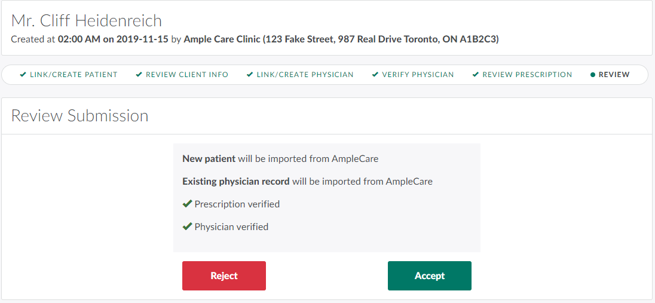Click the checkmark icon before Review Client Info
The height and width of the screenshot is (303, 655).
(x=139, y=75)
